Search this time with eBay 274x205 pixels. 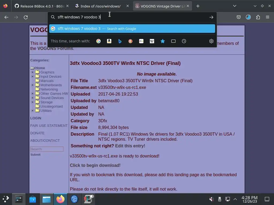coord(141,41)
